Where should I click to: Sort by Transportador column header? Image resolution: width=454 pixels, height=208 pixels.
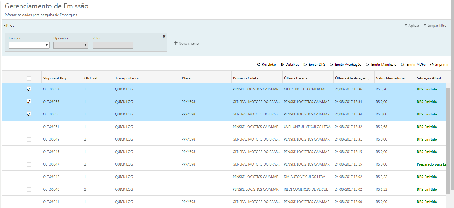tap(127, 78)
